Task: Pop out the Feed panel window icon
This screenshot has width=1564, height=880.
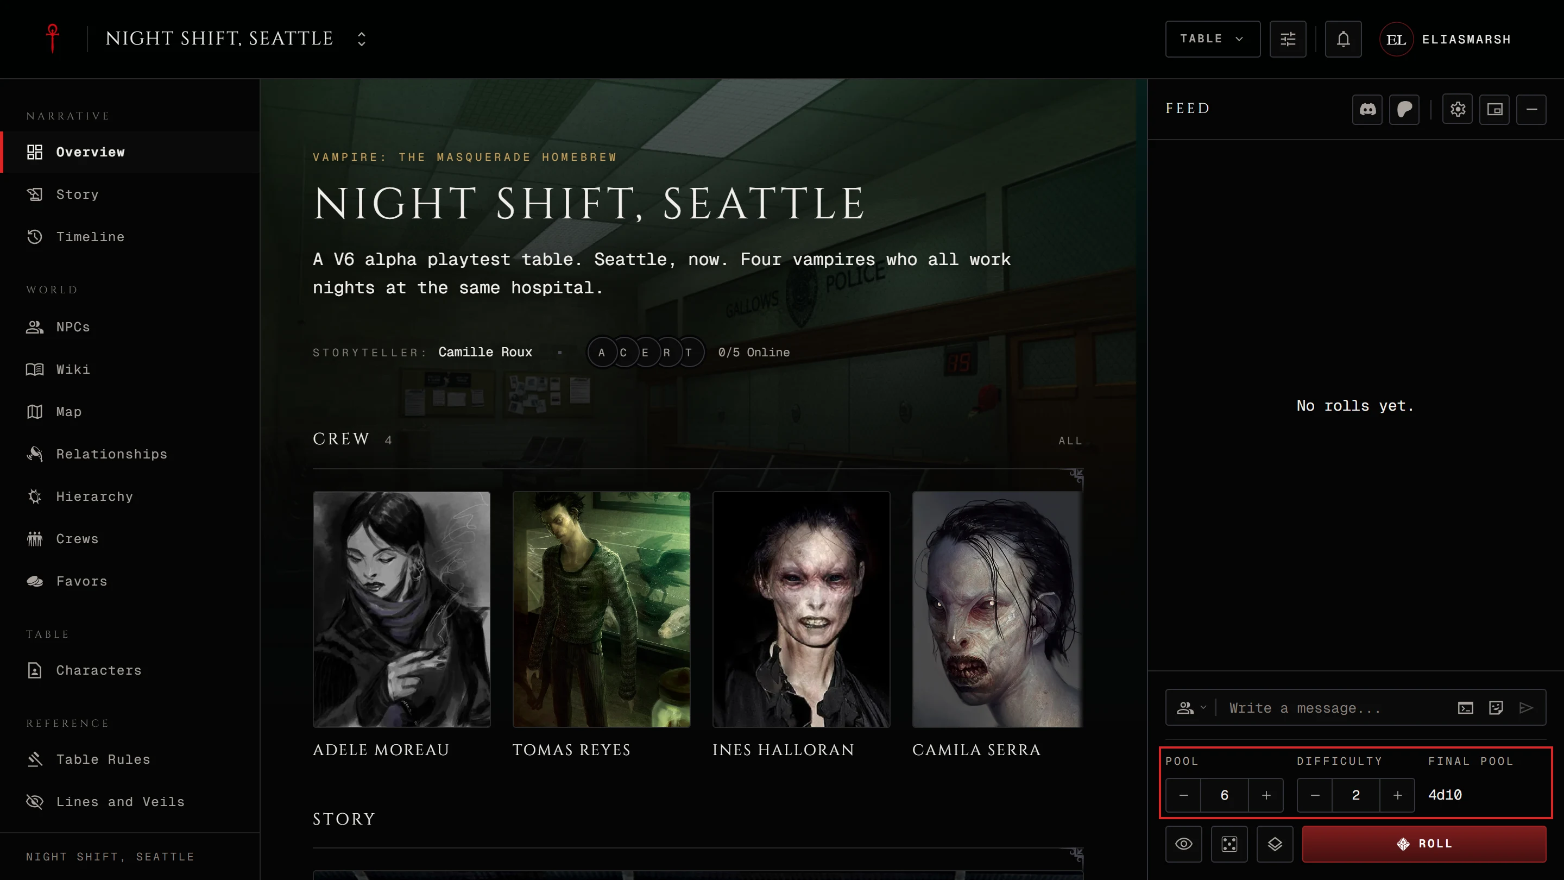Action: click(1495, 109)
